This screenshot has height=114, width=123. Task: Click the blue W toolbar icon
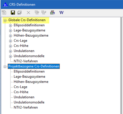(x=61, y=13)
